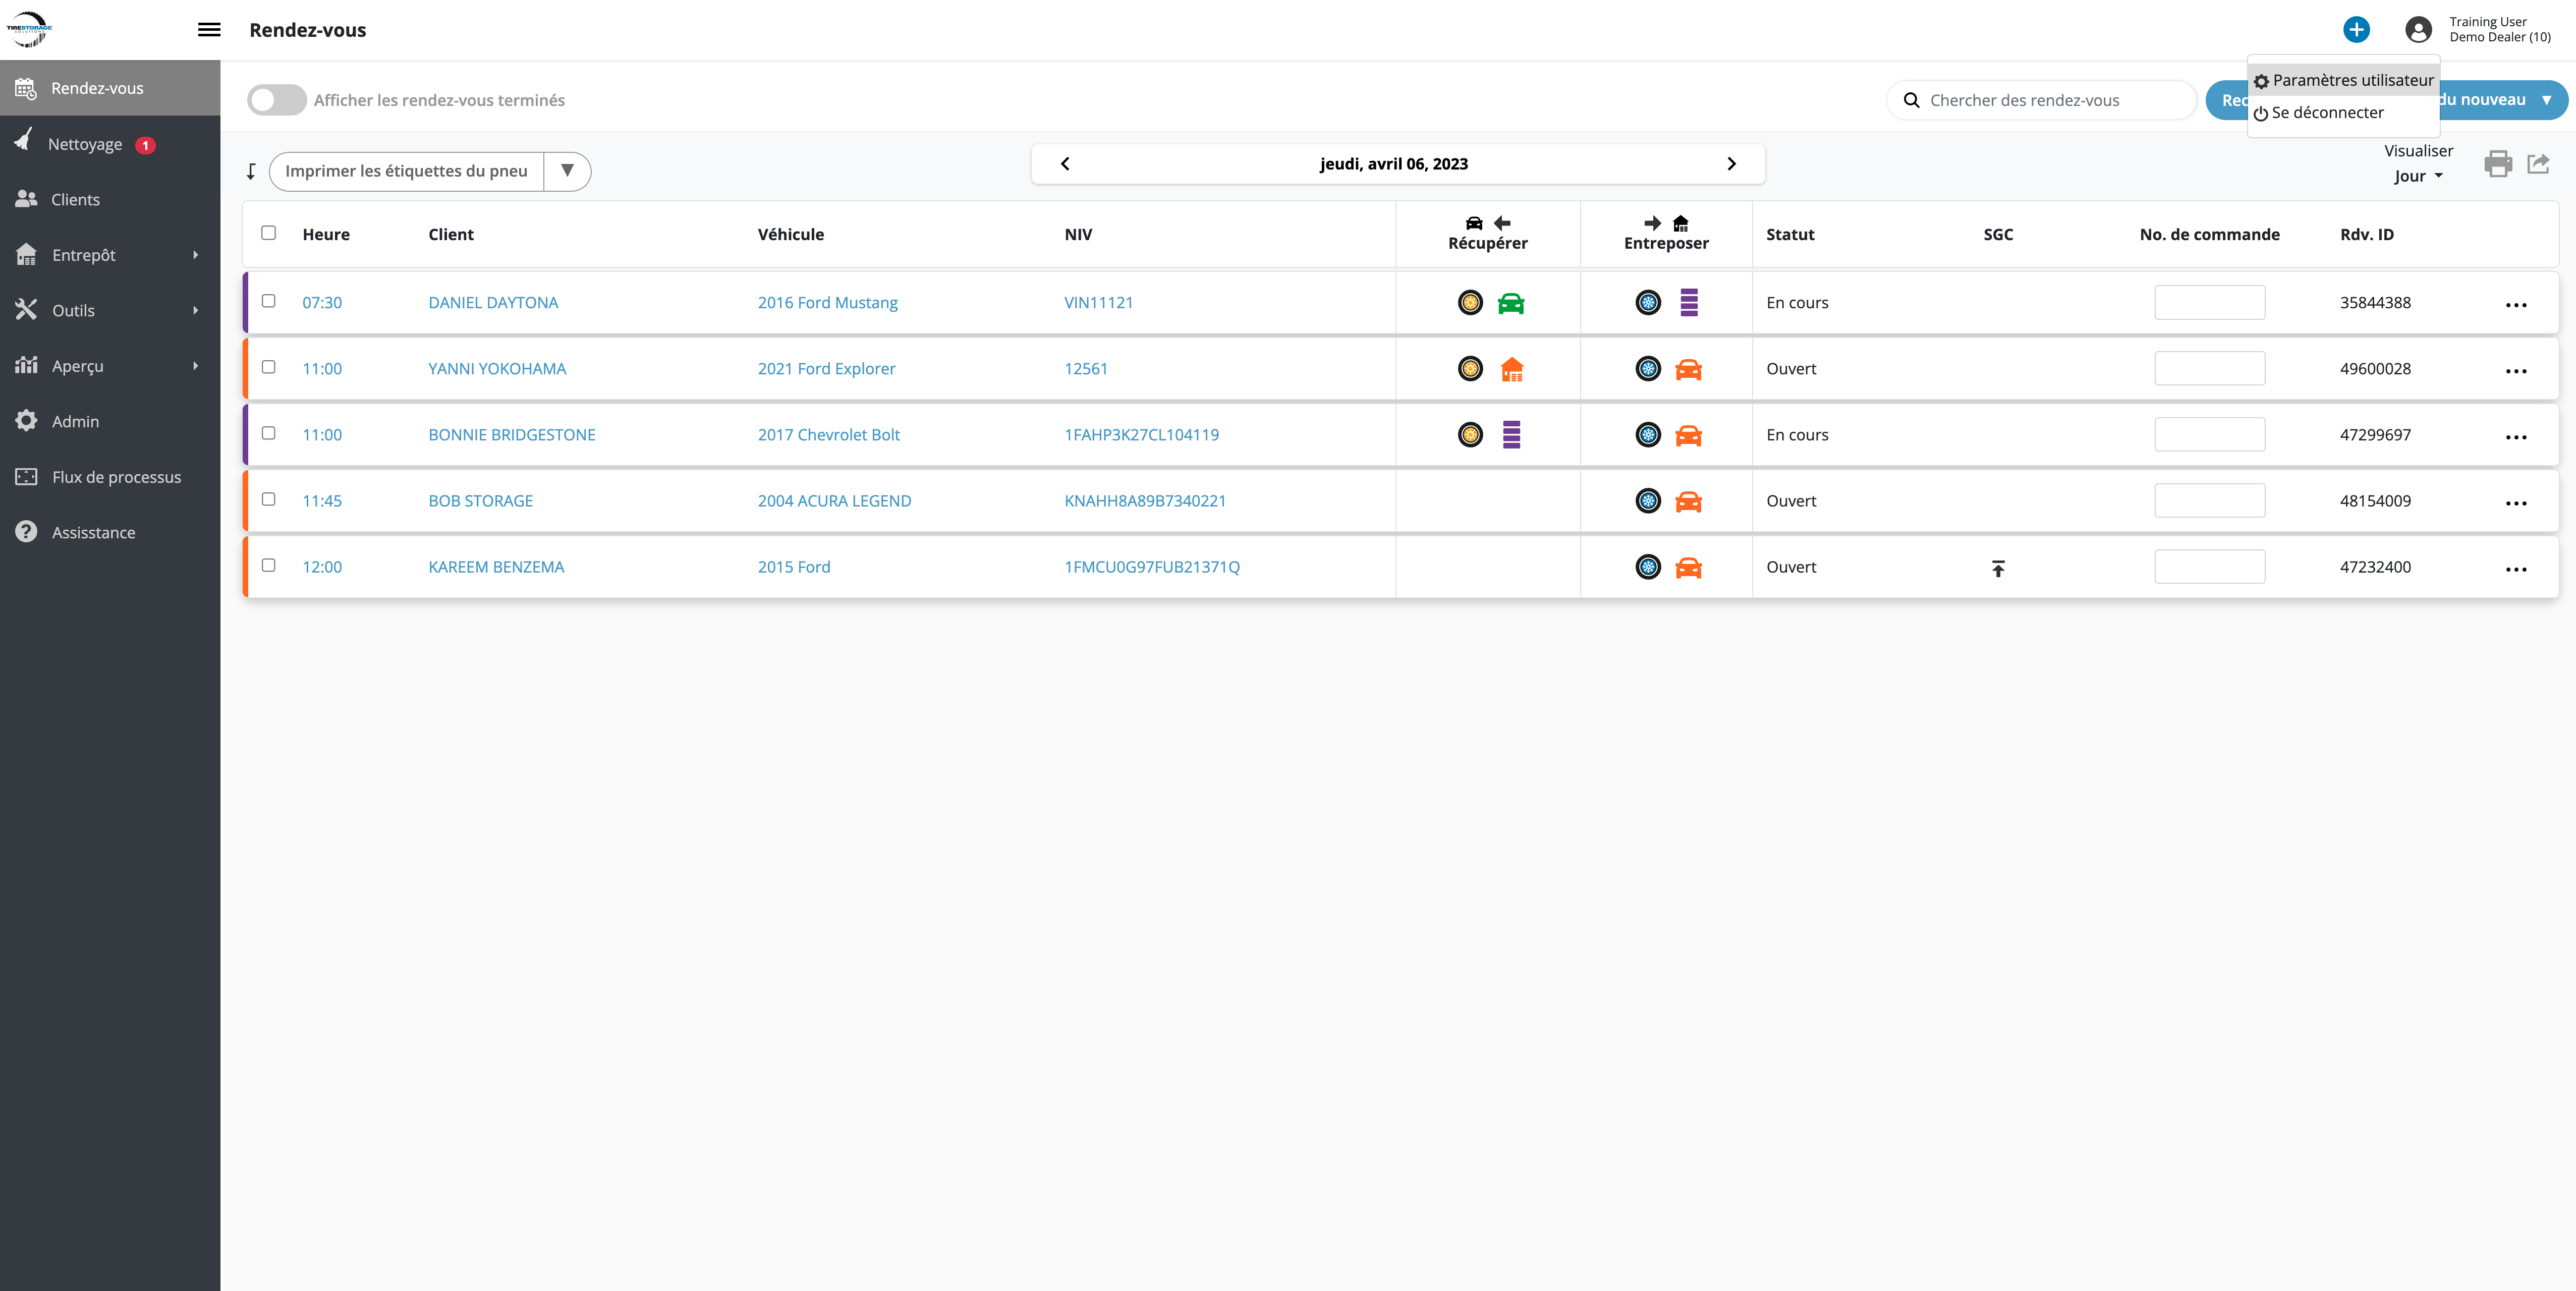Click the blue plus add icon
This screenshot has width=2576, height=1291.
(x=2356, y=30)
